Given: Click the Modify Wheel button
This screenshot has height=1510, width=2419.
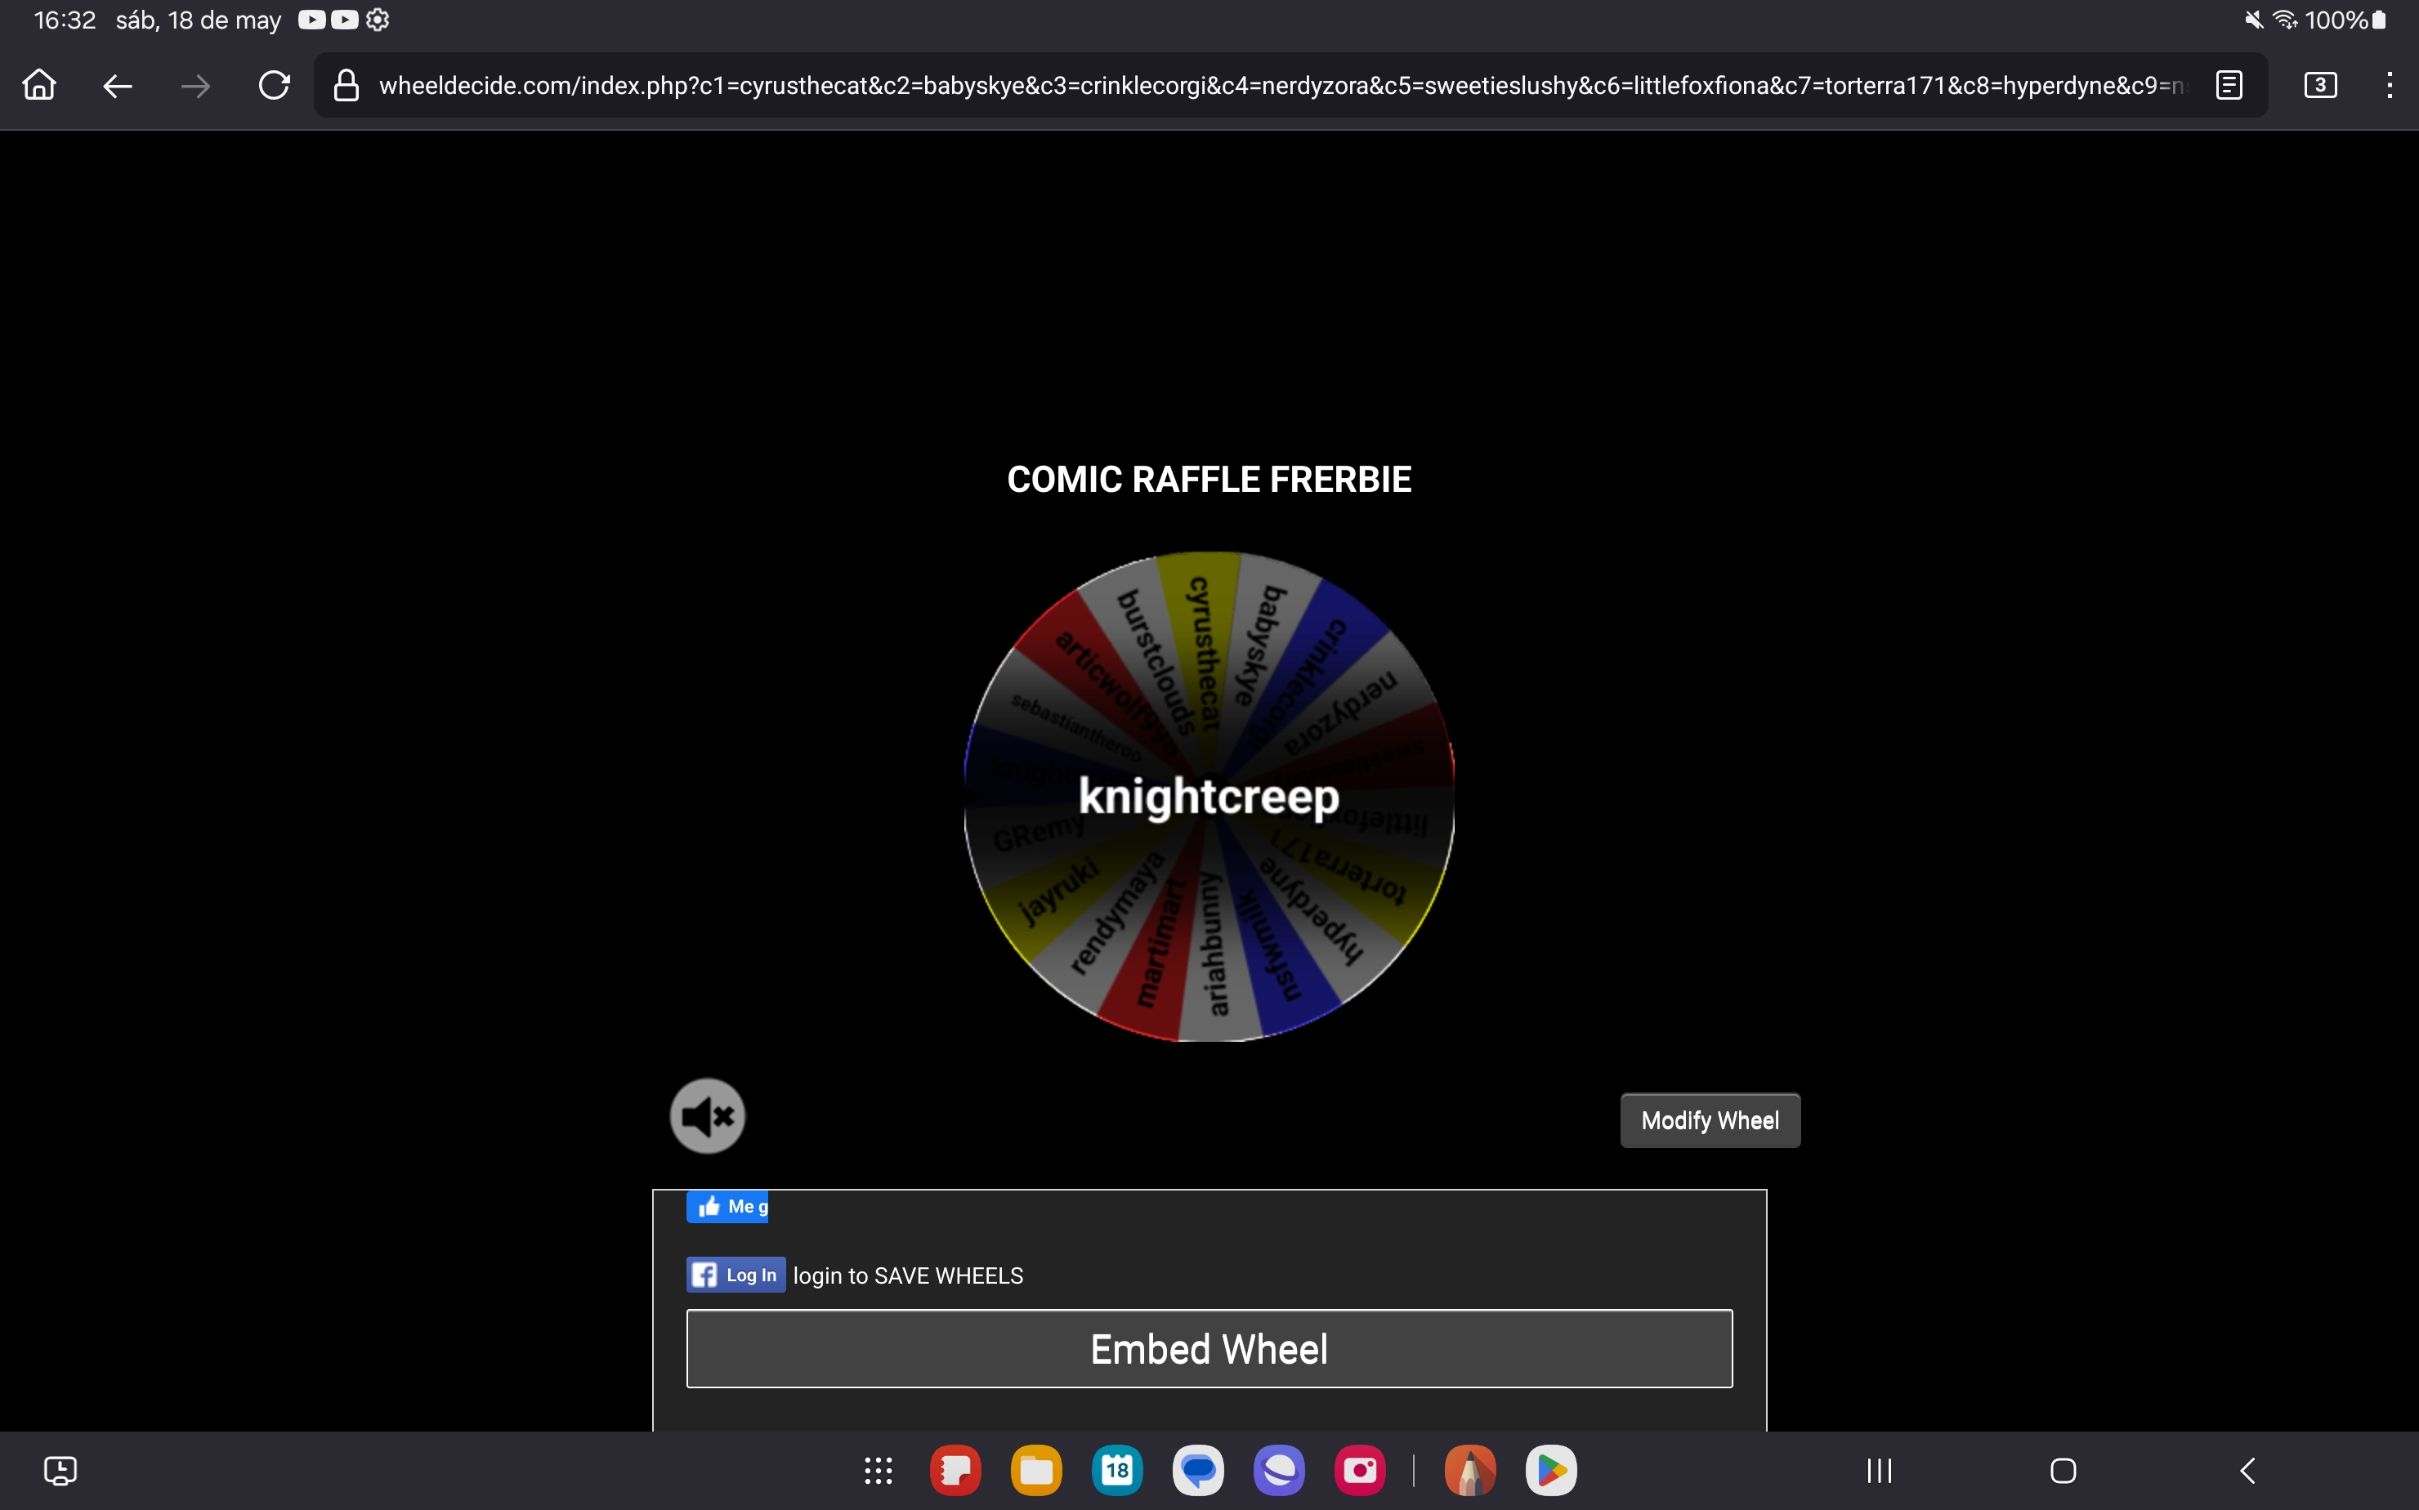Looking at the screenshot, I should [1709, 1120].
